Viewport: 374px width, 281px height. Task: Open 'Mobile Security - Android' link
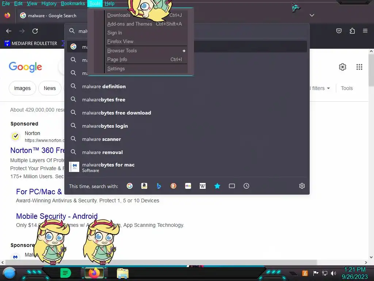[57, 216]
